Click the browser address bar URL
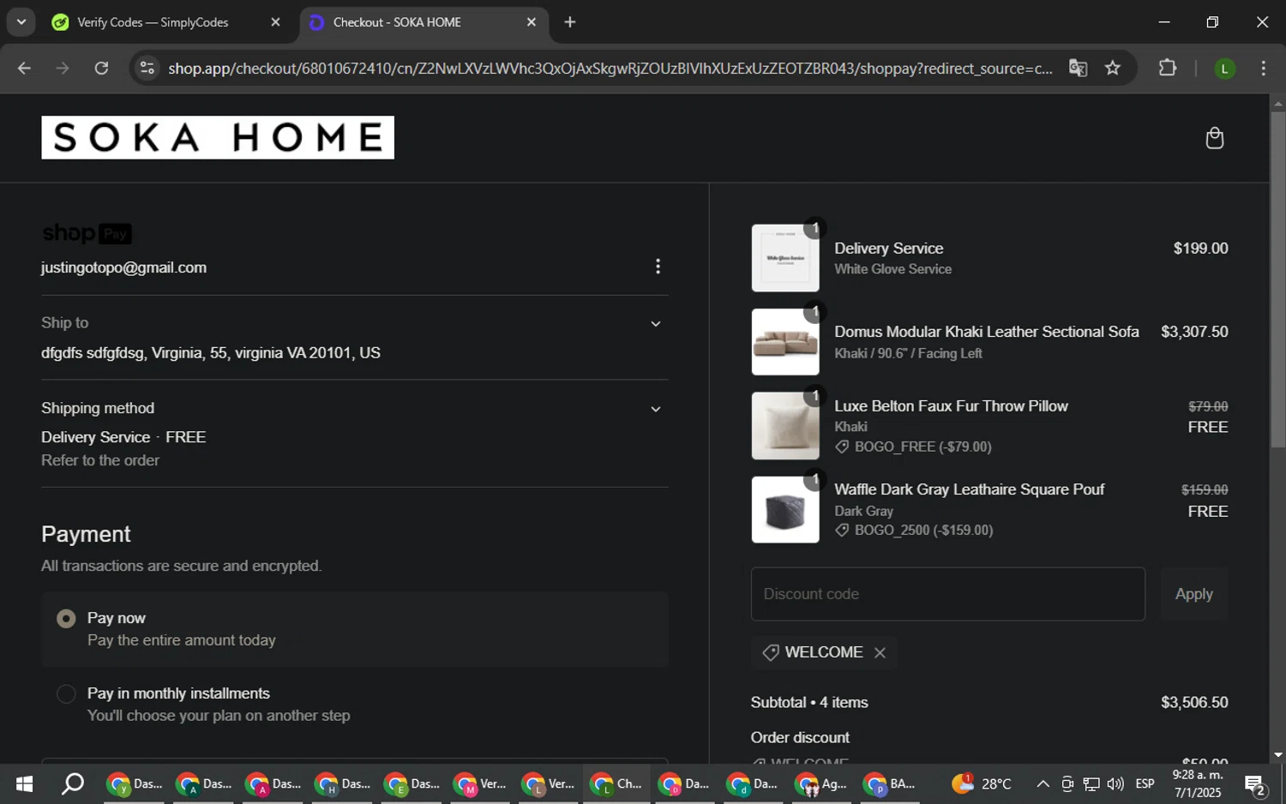 point(610,68)
